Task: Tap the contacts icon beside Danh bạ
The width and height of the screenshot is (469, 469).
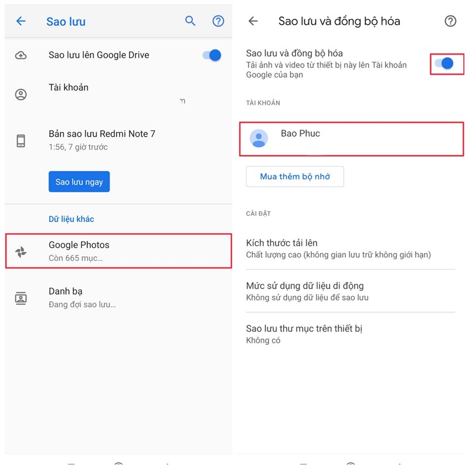Action: (x=21, y=298)
